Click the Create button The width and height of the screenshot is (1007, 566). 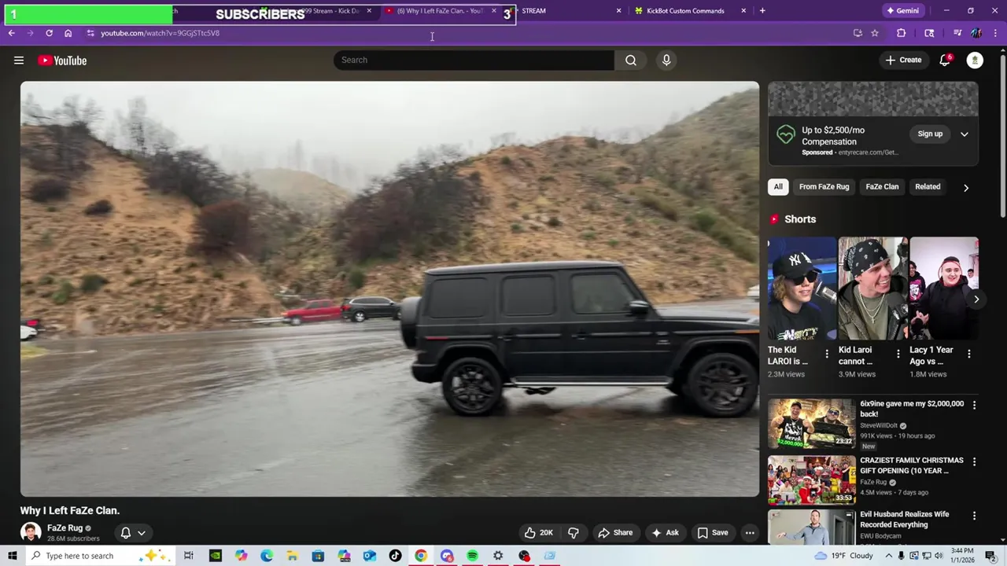[903, 60]
